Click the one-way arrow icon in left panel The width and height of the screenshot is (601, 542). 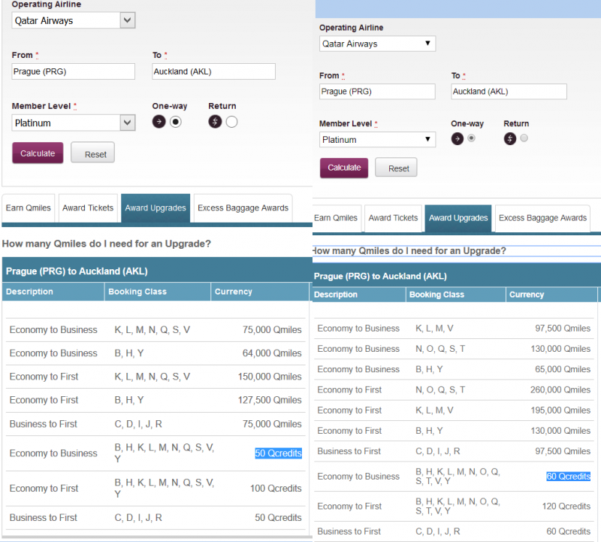159,122
